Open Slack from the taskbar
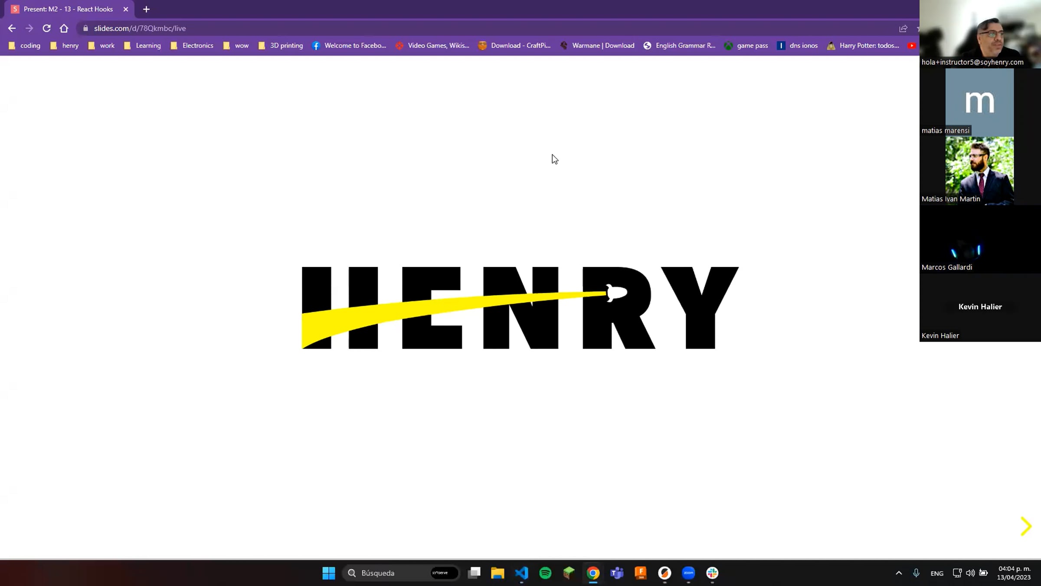1041x586 pixels. (x=712, y=573)
